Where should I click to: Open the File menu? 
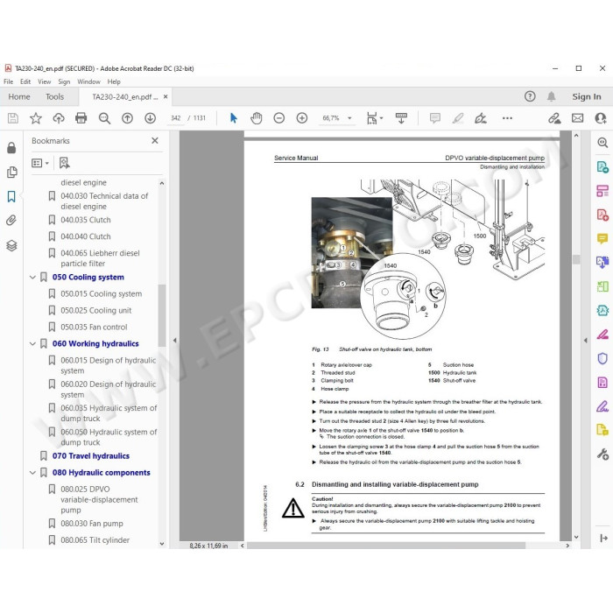[8, 81]
